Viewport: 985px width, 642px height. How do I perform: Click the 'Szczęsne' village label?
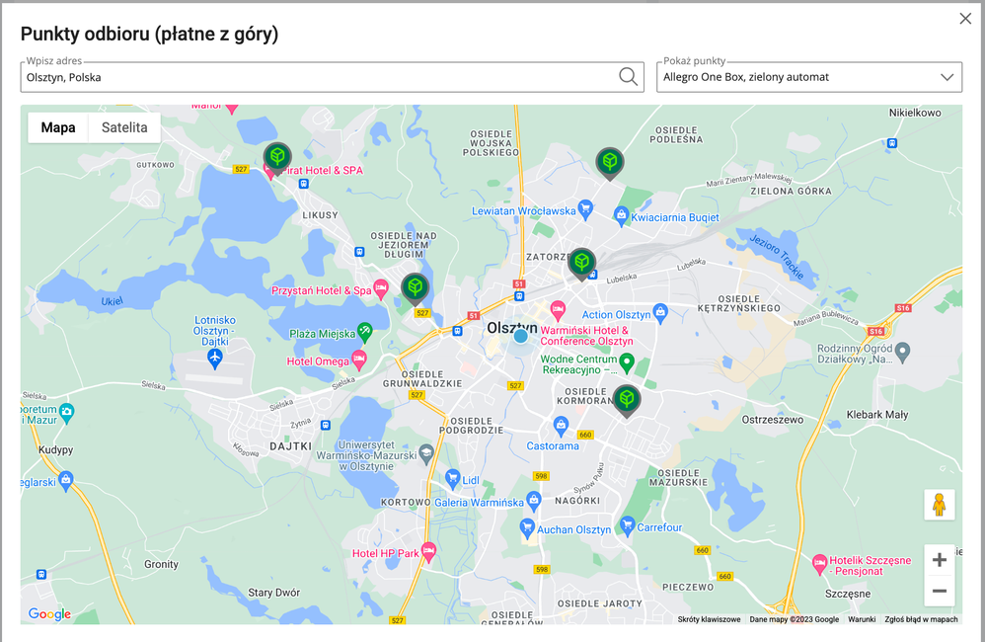pyautogui.click(x=848, y=594)
